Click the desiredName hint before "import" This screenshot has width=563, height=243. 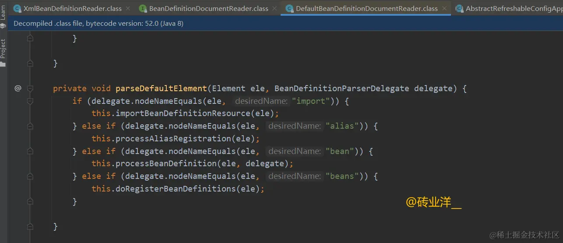point(261,101)
